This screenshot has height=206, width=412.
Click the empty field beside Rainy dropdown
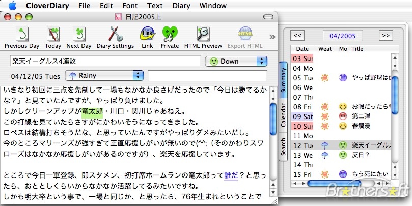[x=207, y=76]
